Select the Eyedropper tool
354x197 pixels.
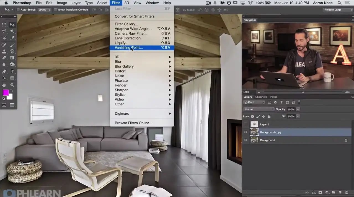coord(12,38)
